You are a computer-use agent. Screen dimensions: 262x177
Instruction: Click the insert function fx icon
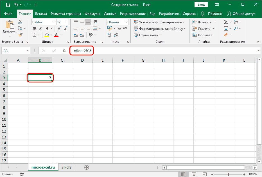point(64,51)
